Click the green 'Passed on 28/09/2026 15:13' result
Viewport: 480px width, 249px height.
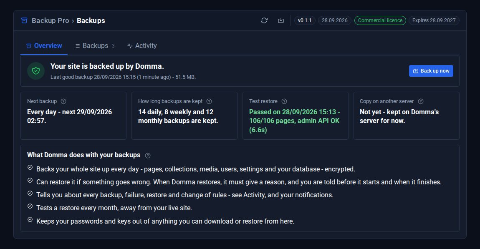[295, 121]
